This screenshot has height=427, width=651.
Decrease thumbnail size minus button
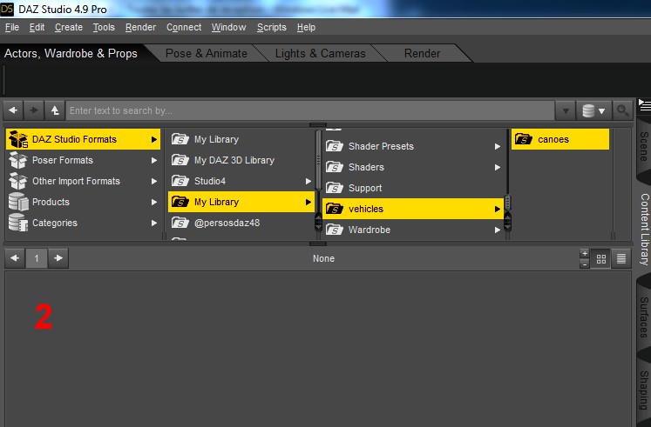585,264
